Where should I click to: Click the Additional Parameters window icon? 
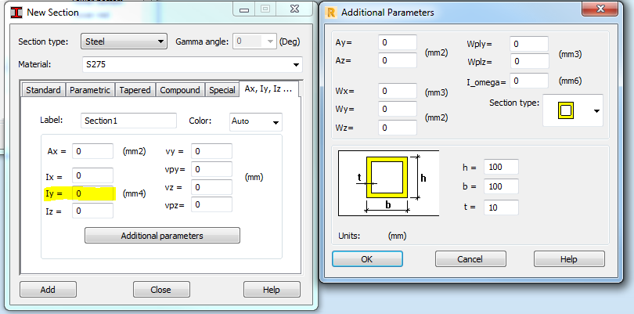[x=333, y=12]
